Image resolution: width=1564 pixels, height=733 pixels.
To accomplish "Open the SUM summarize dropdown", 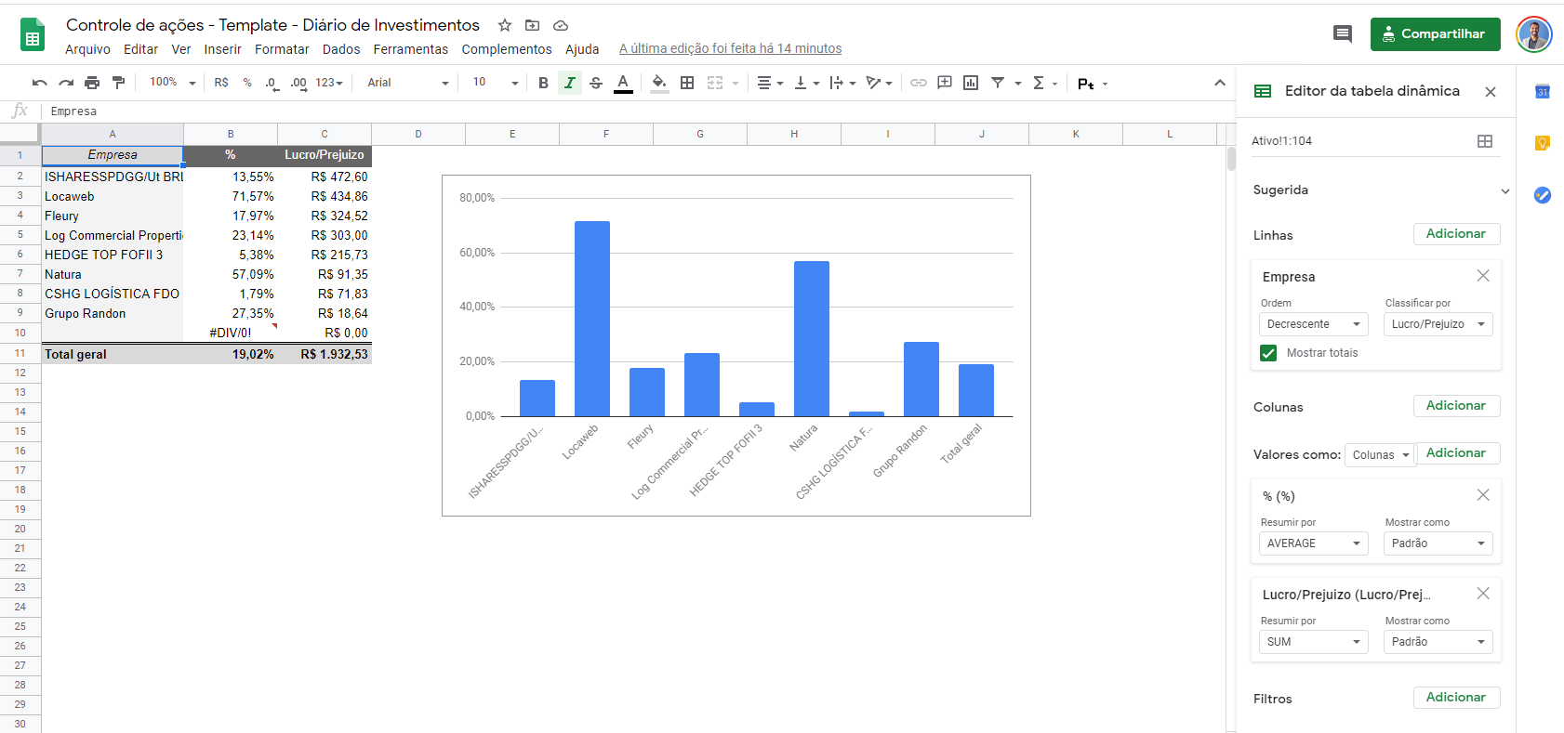I will pyautogui.click(x=1313, y=642).
